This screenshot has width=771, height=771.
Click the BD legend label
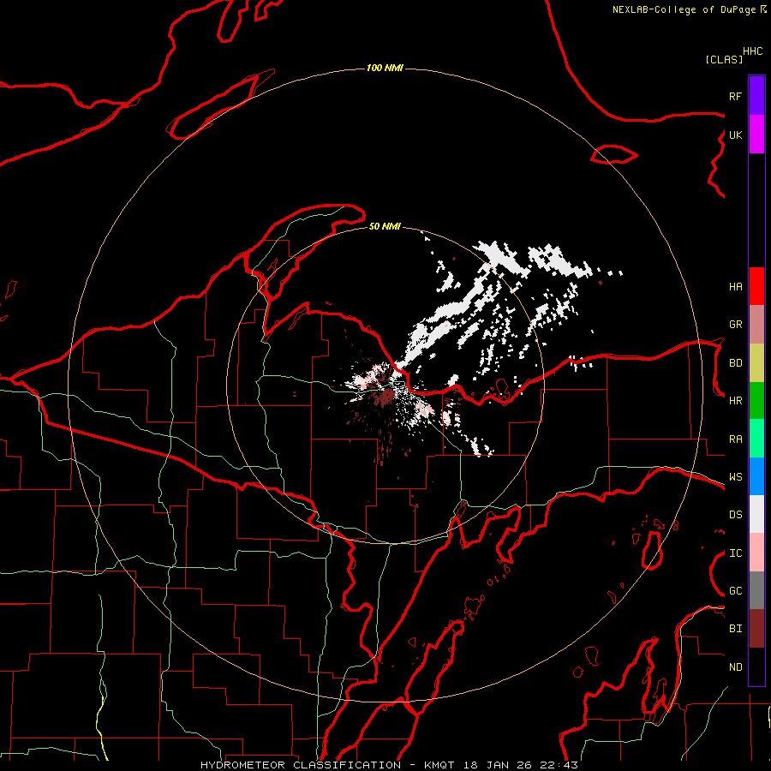tap(735, 363)
